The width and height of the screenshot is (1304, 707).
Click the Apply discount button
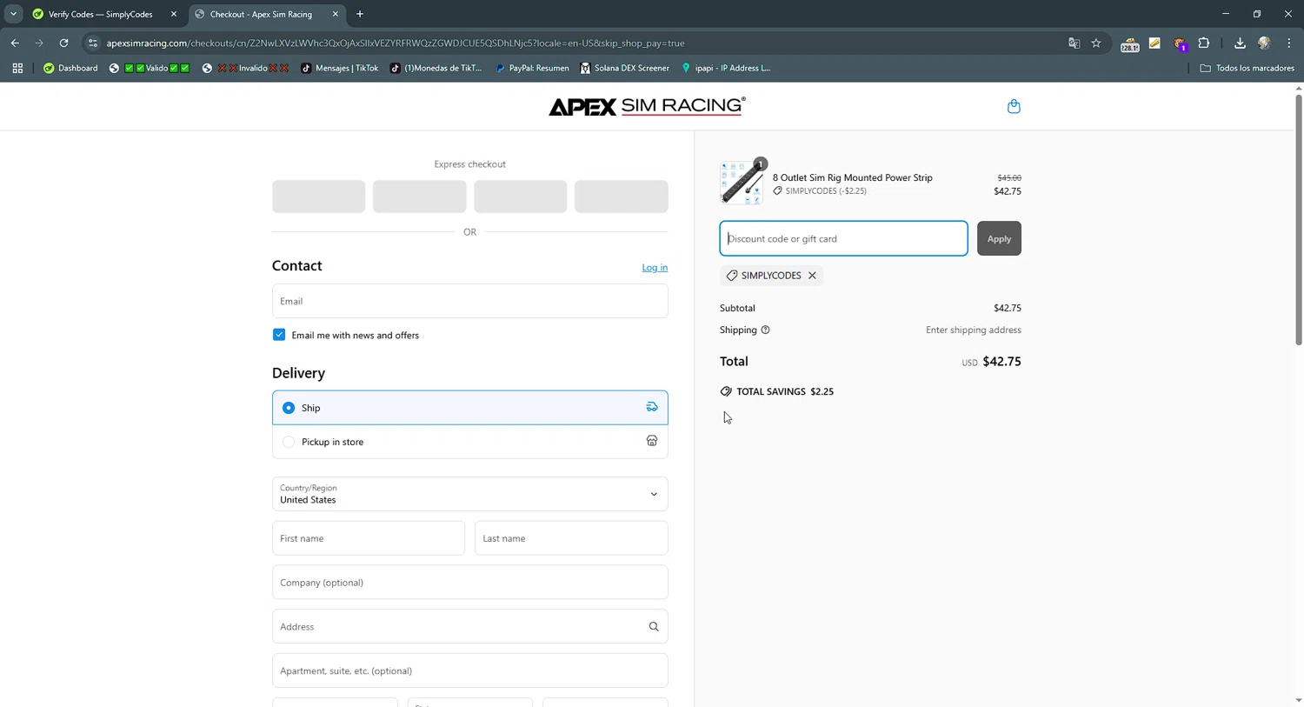coord(999,238)
